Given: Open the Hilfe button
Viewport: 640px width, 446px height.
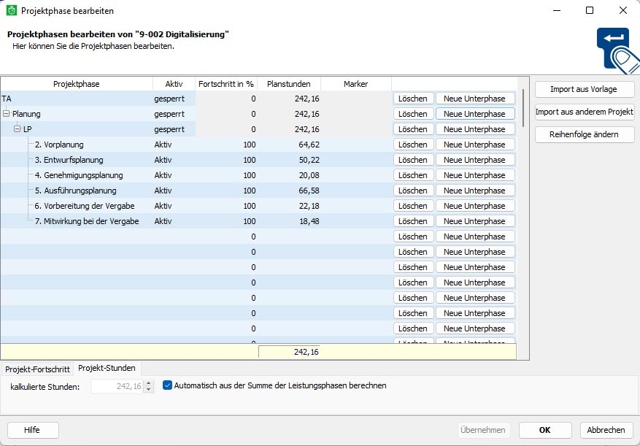Looking at the screenshot, I should [x=32, y=430].
